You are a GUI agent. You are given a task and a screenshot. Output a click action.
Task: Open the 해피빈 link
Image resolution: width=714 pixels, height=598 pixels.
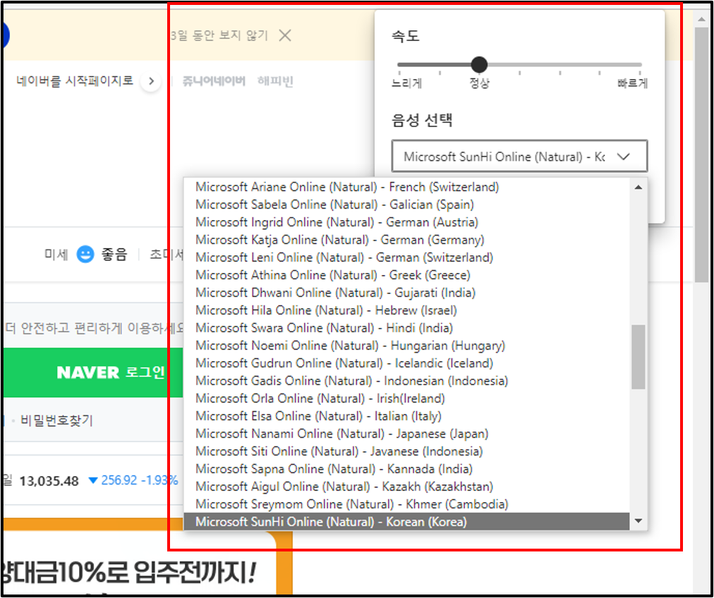275,82
